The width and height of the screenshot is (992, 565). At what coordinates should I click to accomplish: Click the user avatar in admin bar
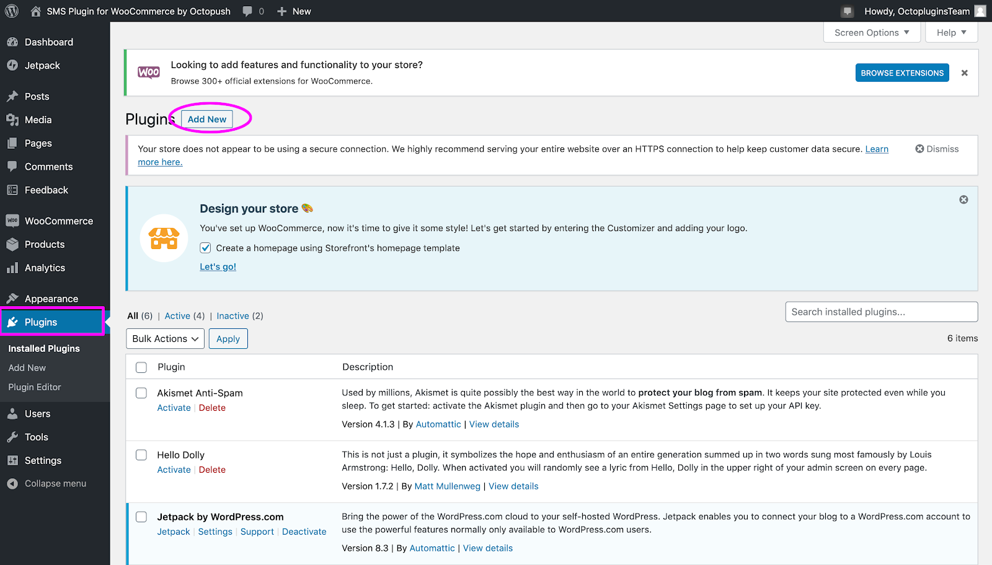pos(980,11)
